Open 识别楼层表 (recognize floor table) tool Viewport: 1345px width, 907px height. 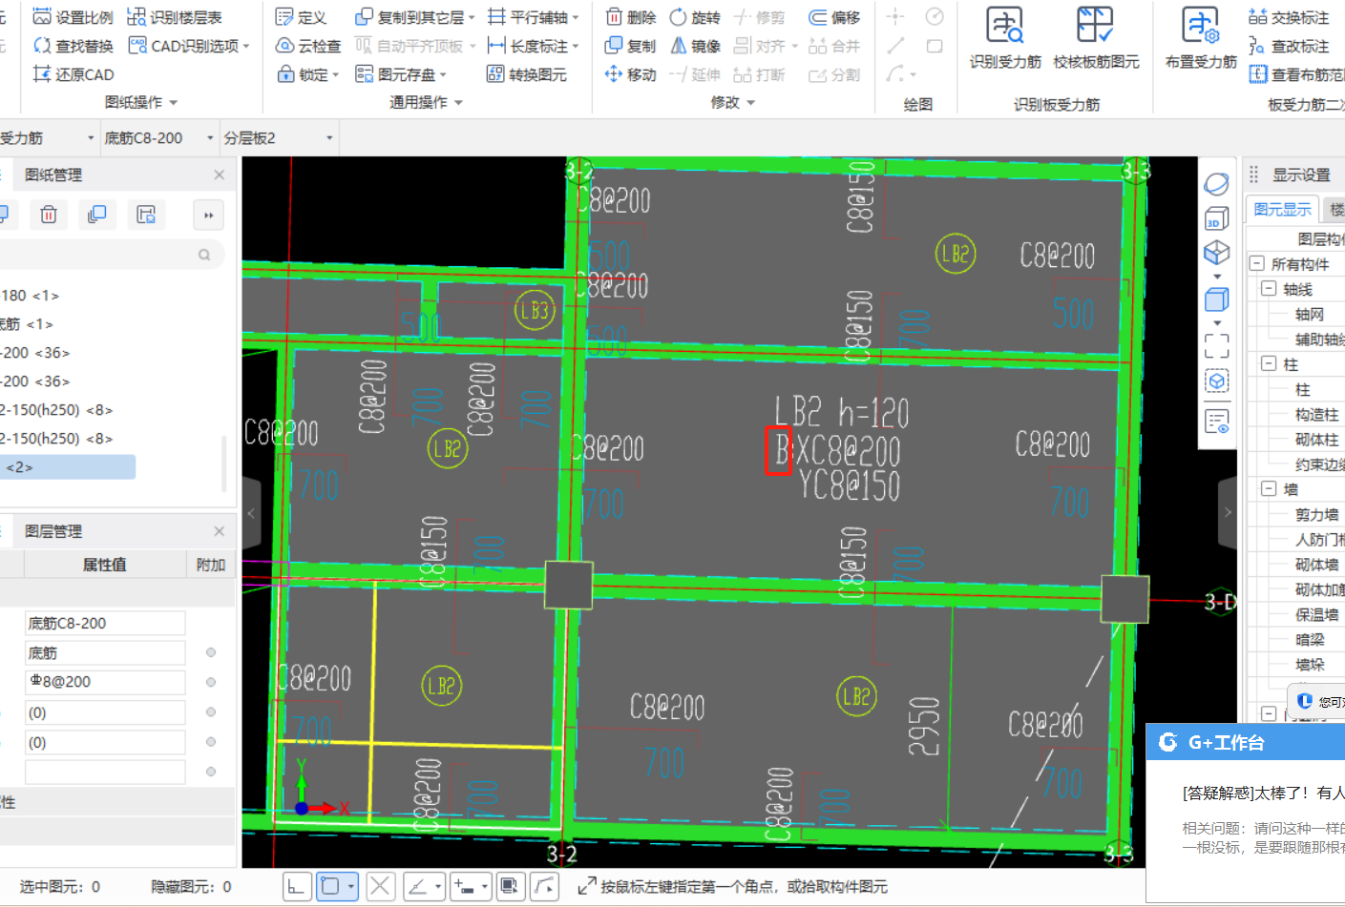tap(175, 17)
